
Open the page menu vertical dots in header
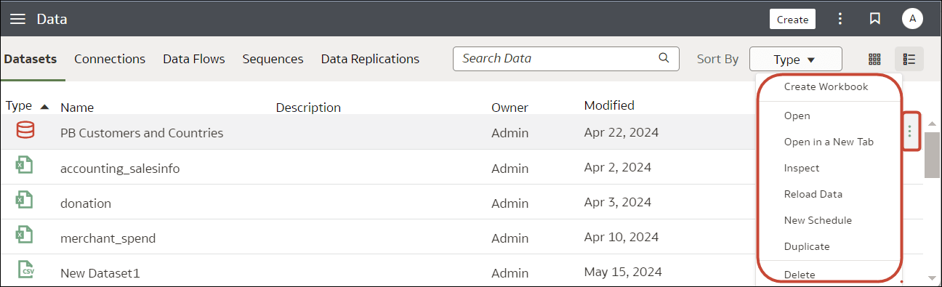point(840,19)
